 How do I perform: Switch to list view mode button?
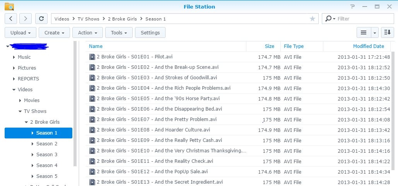click(x=364, y=32)
